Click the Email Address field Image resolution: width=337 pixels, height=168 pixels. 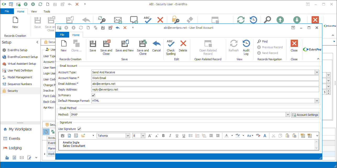[x=205, y=84]
